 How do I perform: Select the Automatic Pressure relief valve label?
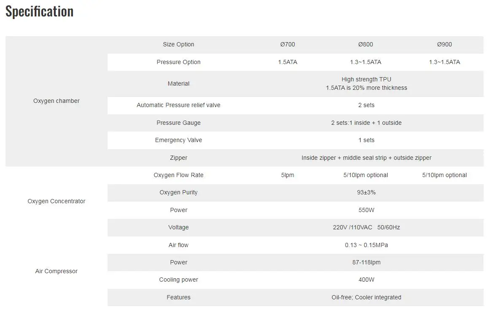click(x=178, y=105)
